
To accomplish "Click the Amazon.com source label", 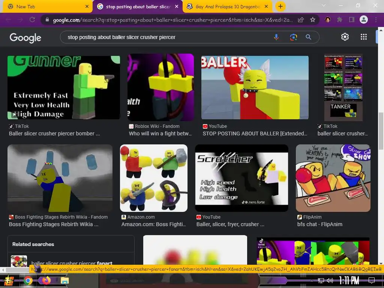I will click(141, 217).
